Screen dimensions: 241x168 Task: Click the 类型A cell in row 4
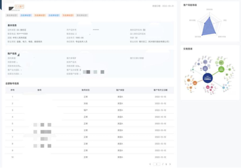tap(120, 117)
